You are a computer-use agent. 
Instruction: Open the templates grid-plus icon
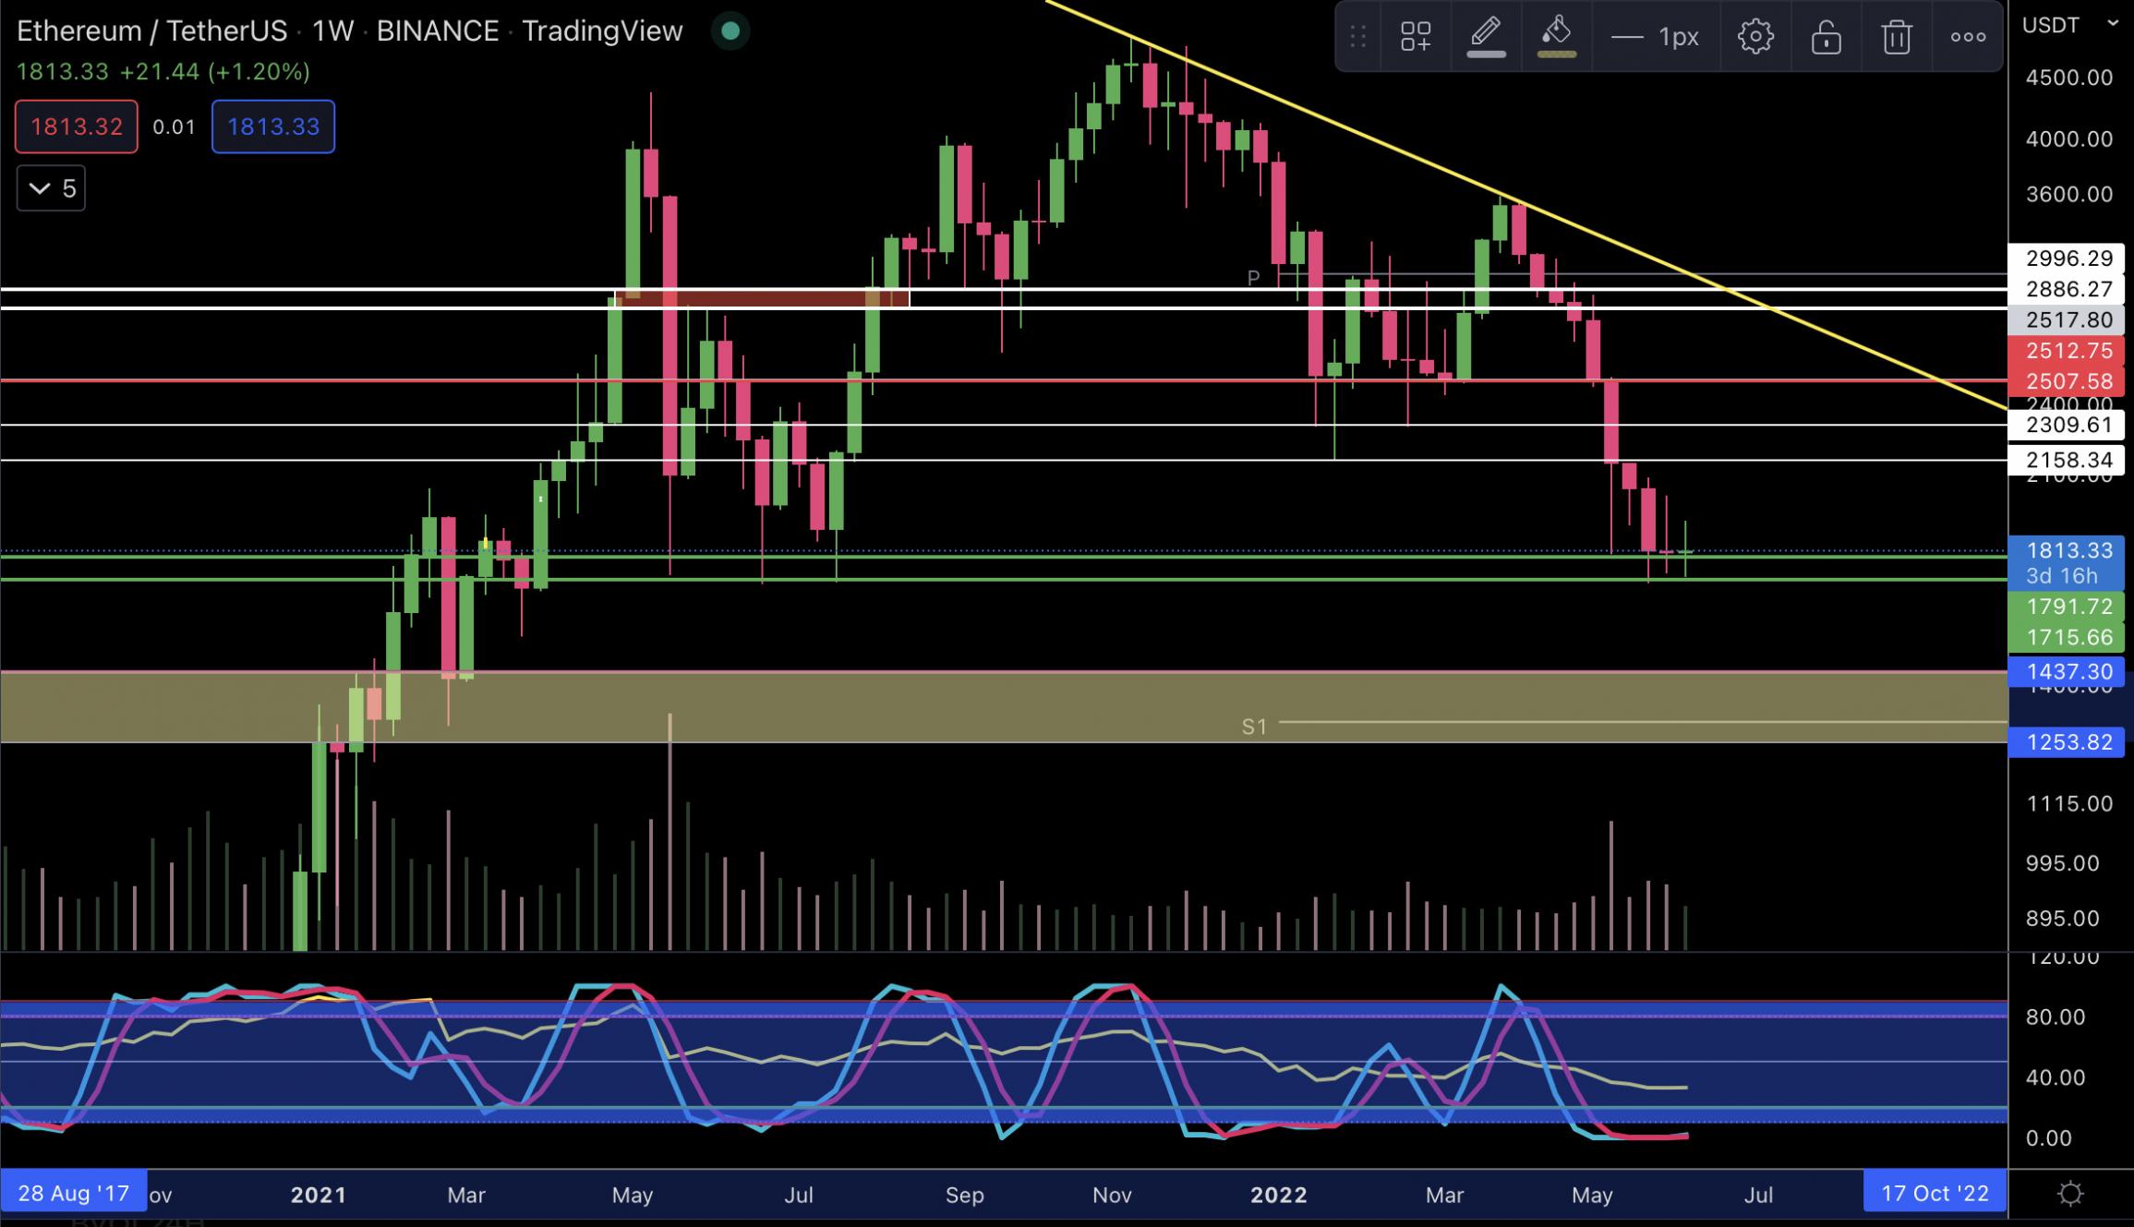click(x=1415, y=37)
